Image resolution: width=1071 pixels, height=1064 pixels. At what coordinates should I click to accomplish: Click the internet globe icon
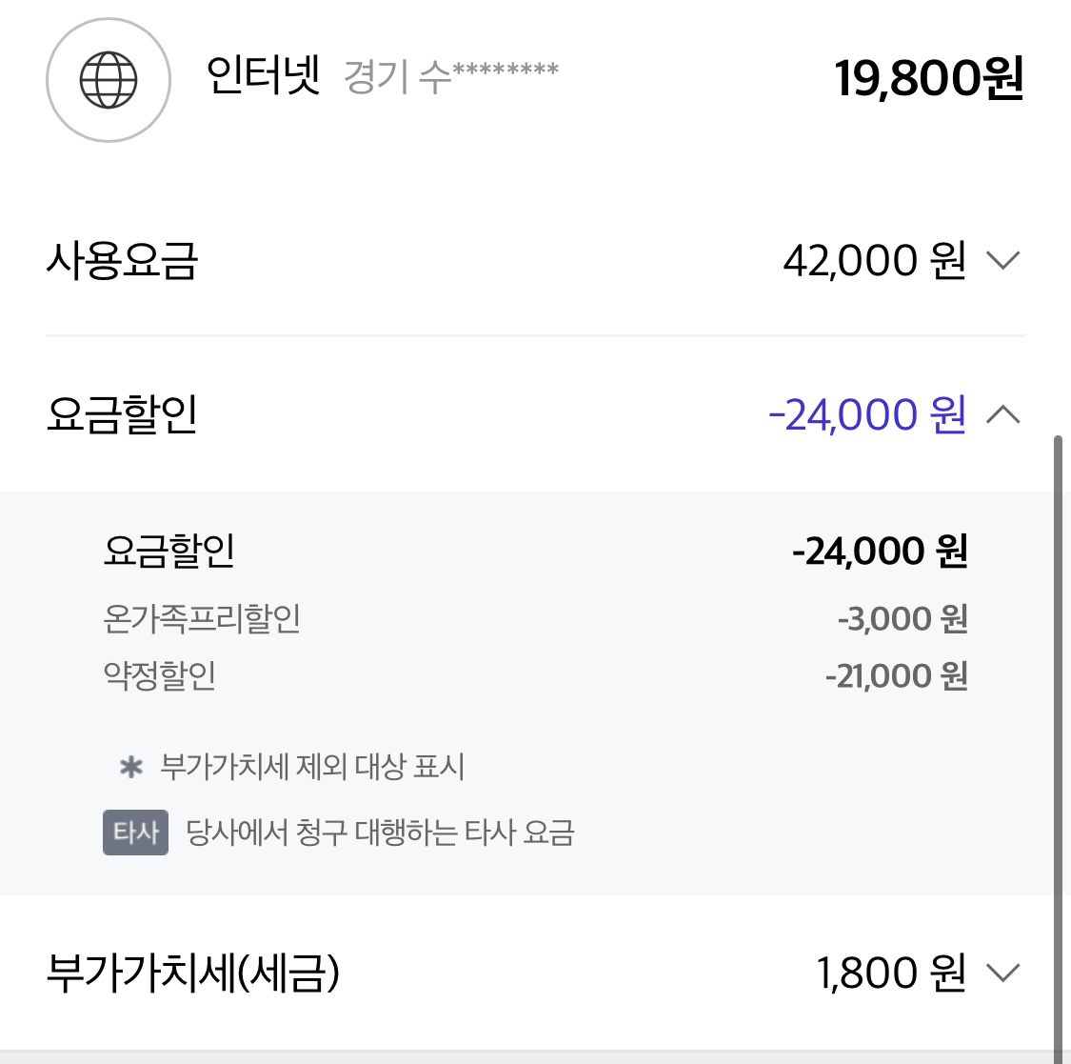click(108, 80)
